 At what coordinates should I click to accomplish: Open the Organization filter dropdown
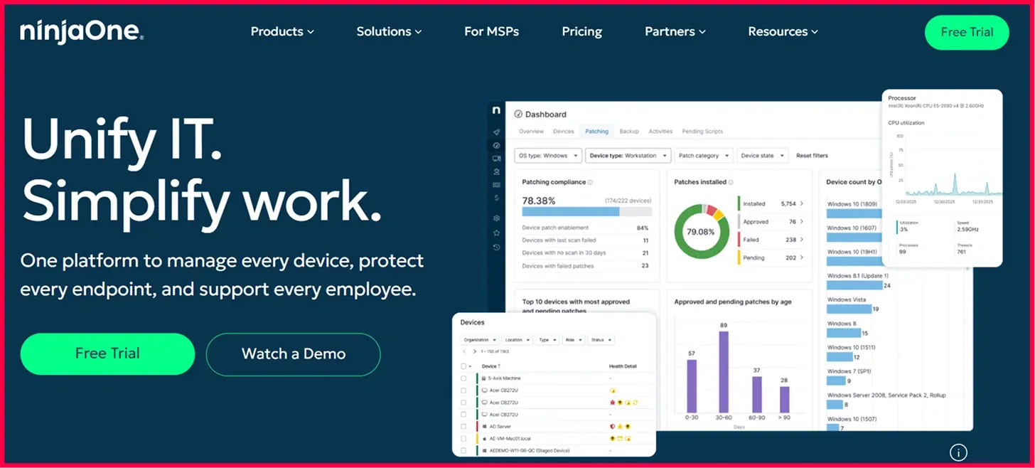[x=480, y=340]
